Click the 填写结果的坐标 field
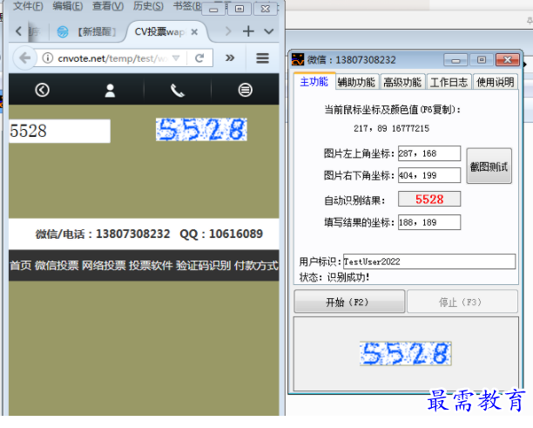The height and width of the screenshot is (428, 533). pyautogui.click(x=429, y=222)
